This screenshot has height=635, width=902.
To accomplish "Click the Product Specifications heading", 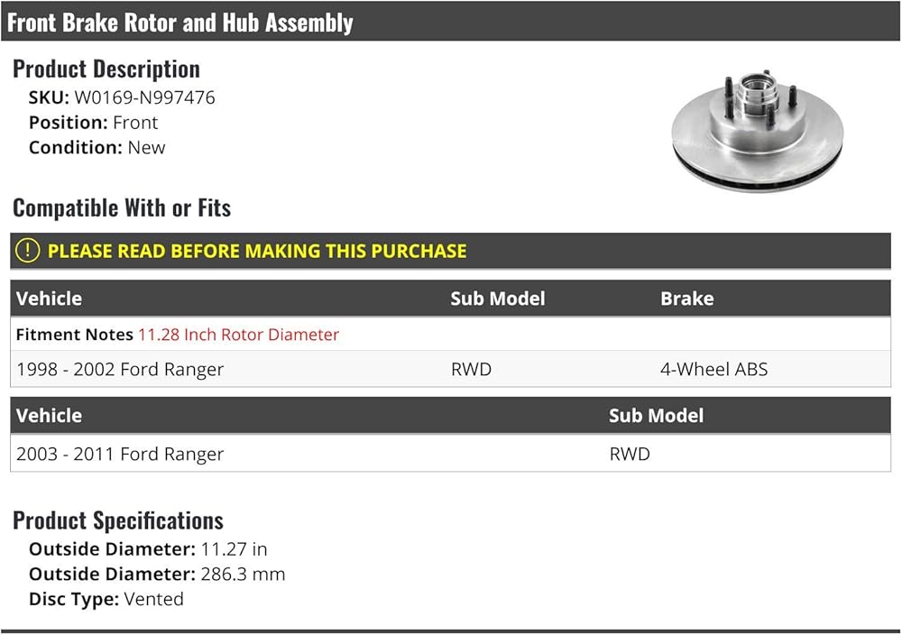I will pos(118,520).
